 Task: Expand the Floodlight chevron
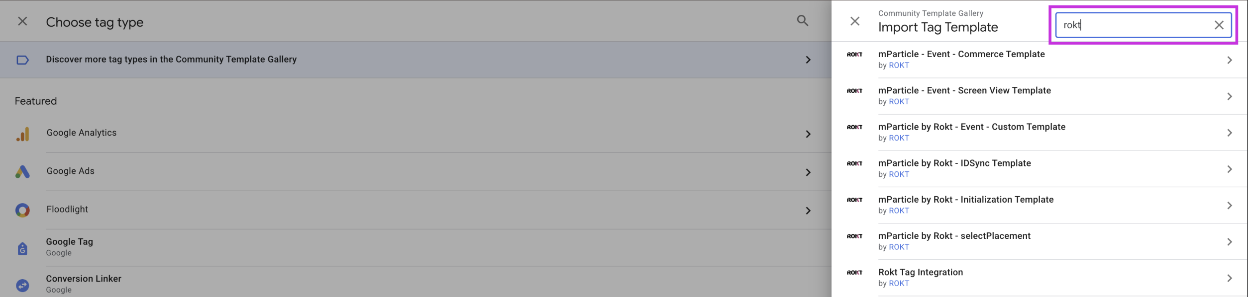point(808,211)
